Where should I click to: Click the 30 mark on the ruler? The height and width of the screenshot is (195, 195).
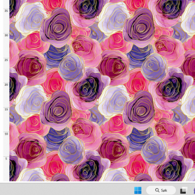[6, 35]
